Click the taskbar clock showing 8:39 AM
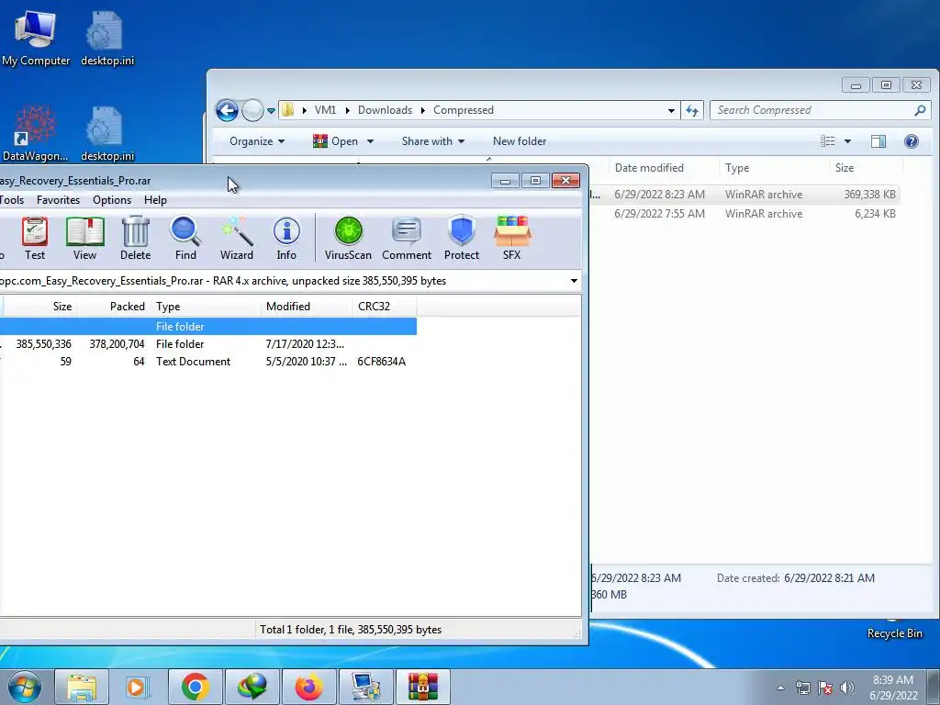 tap(893, 688)
